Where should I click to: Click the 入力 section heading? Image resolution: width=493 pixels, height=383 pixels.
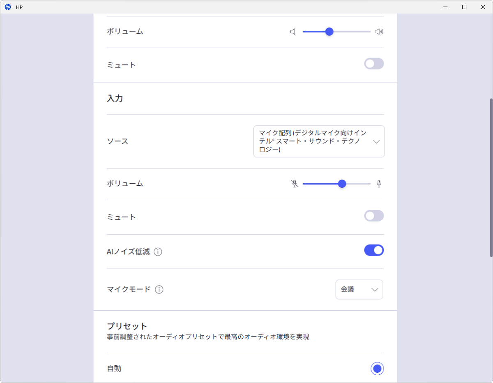(x=115, y=99)
